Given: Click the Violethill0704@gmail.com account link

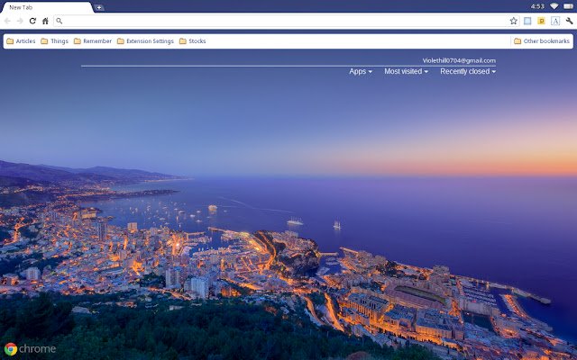Looking at the screenshot, I should click(459, 60).
